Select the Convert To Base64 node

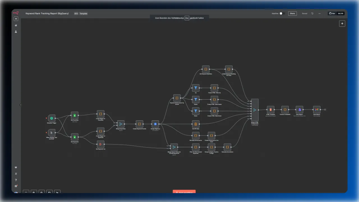(x=285, y=109)
